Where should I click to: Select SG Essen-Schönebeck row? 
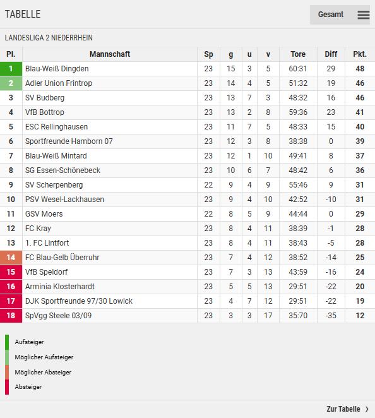point(187,170)
